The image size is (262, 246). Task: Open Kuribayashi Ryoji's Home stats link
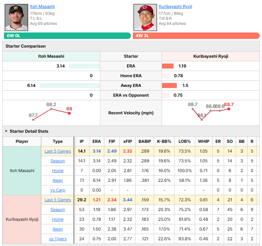coord(58,219)
